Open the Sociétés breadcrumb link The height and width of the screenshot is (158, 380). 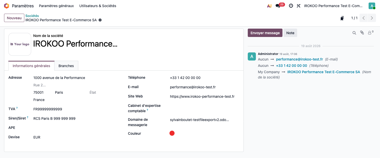pyautogui.click(x=32, y=16)
